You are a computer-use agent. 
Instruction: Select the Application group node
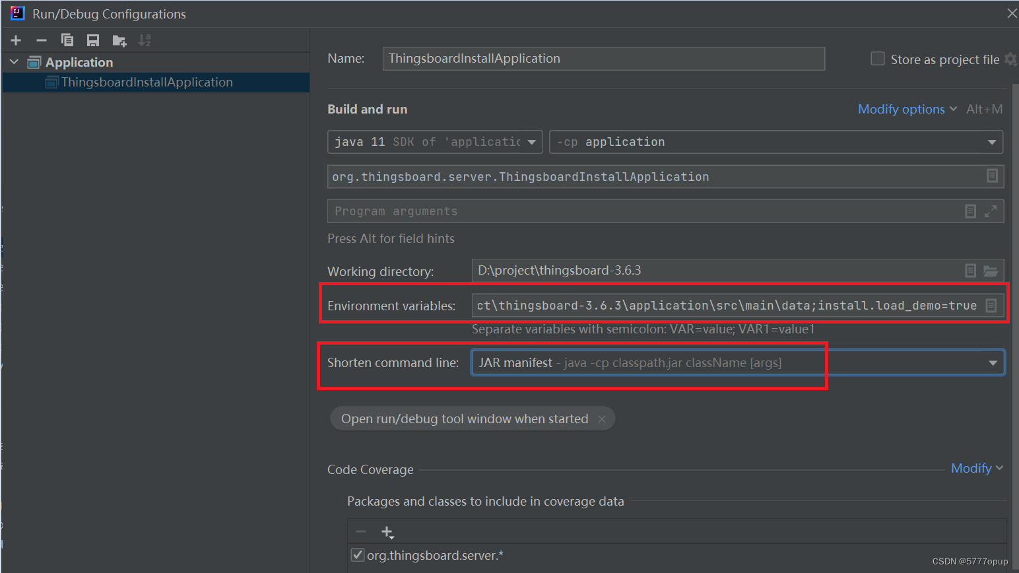(79, 62)
